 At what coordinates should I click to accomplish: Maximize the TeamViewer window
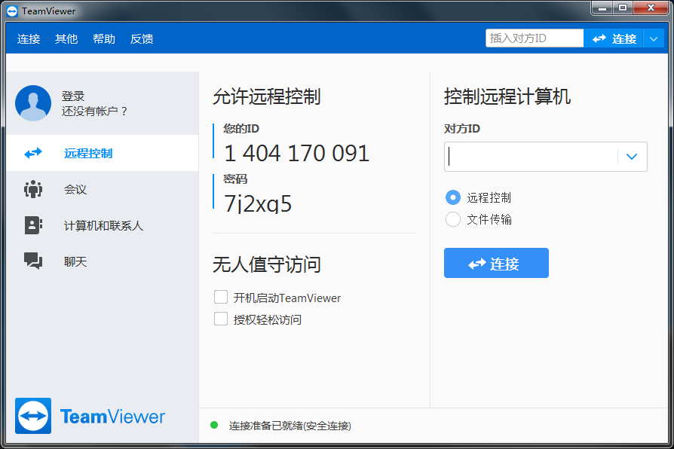point(623,8)
